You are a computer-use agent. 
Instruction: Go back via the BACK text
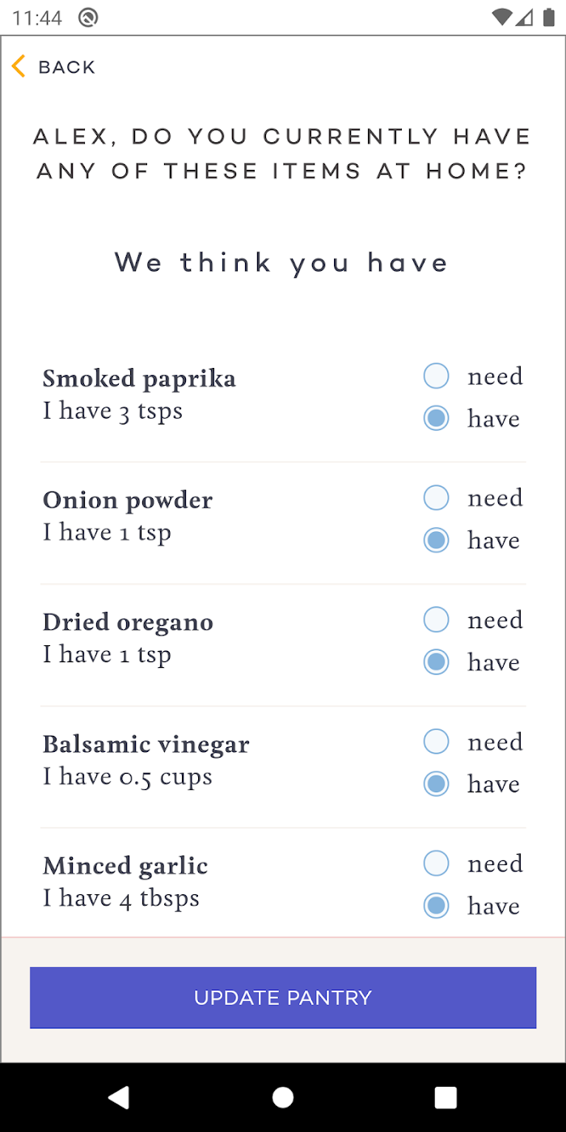click(x=66, y=67)
